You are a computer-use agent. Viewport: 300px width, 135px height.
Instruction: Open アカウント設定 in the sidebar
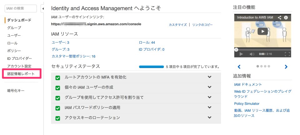click(x=19, y=66)
